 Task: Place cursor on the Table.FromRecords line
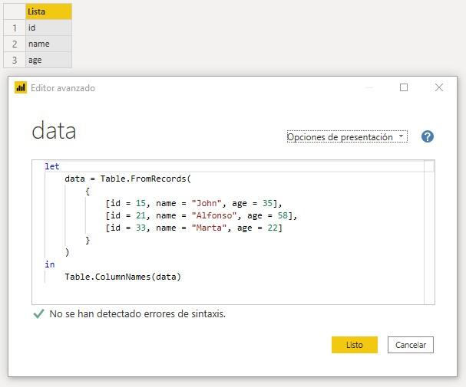(127, 179)
